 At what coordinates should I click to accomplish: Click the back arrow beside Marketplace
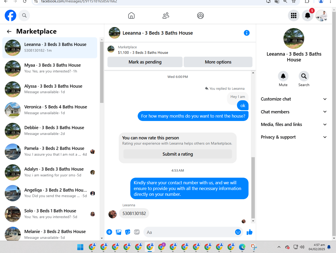[x=9, y=31]
